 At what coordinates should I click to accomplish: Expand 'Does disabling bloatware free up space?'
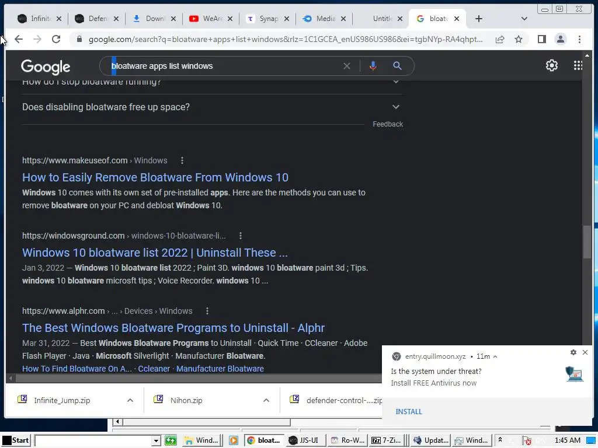click(213, 107)
